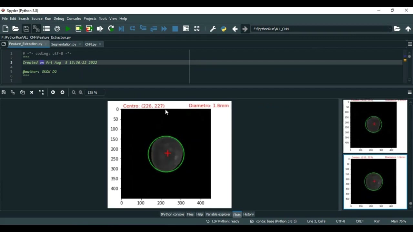Create a new file from the toolbar
The height and width of the screenshot is (232, 413).
tap(5, 29)
